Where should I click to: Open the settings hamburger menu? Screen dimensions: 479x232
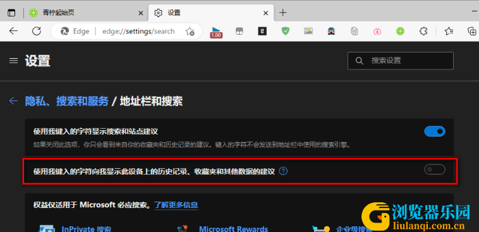click(13, 61)
